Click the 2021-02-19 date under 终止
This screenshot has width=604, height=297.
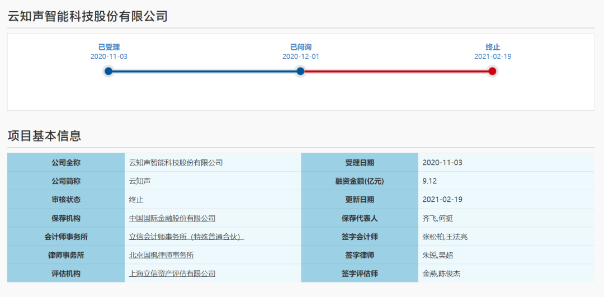tap(493, 56)
